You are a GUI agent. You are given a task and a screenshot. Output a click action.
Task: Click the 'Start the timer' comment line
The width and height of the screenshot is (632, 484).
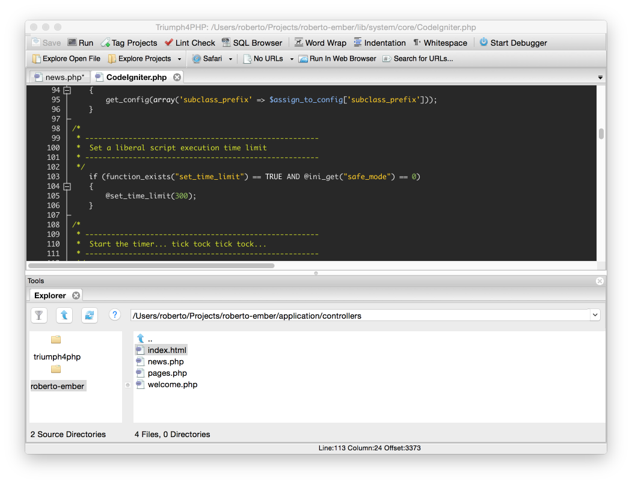coord(178,244)
